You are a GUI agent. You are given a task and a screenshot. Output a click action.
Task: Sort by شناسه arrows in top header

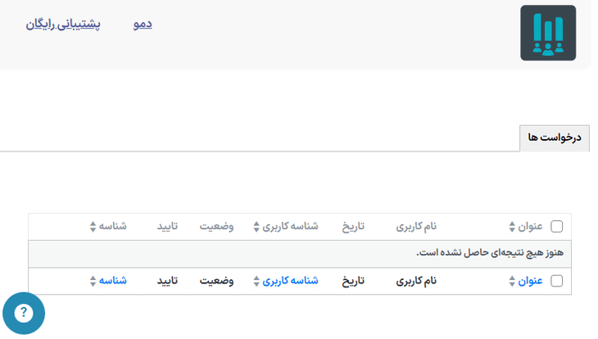pos(93,227)
